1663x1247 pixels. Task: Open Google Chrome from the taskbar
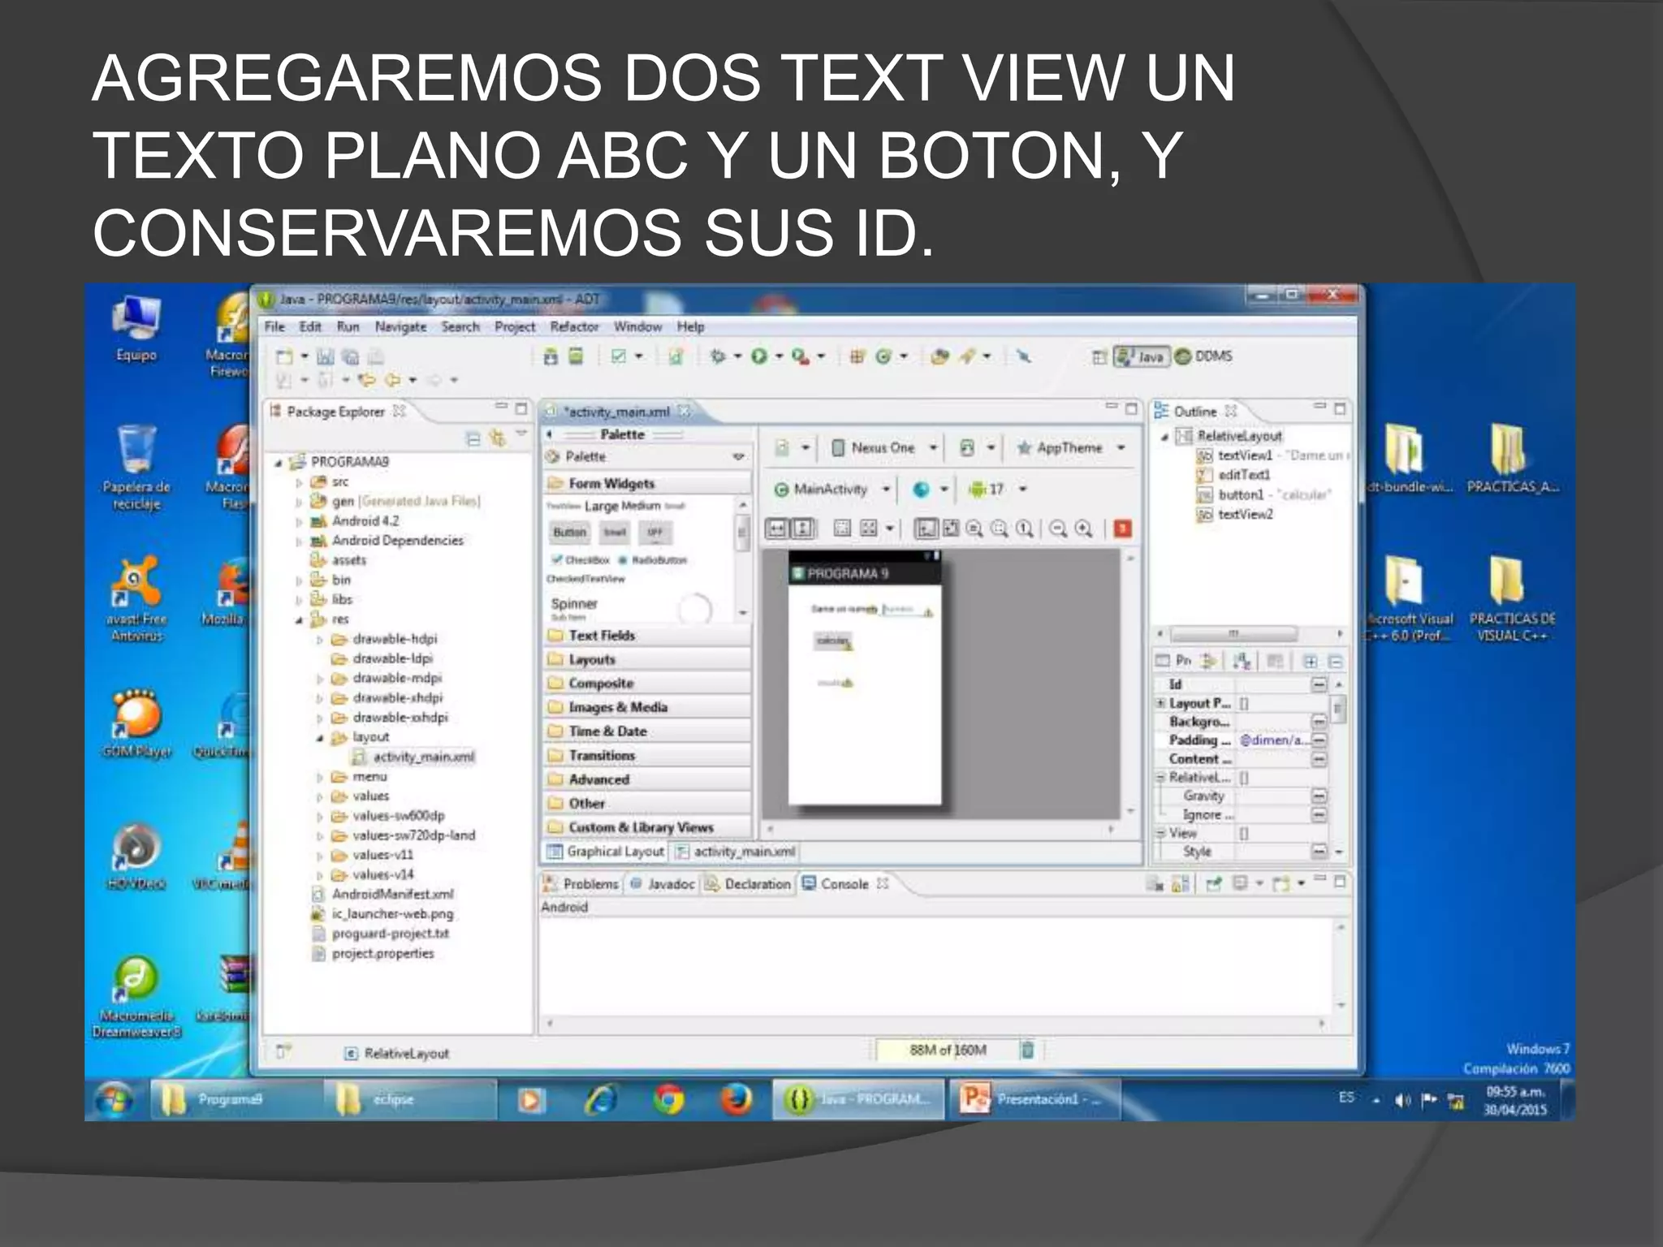click(x=668, y=1100)
